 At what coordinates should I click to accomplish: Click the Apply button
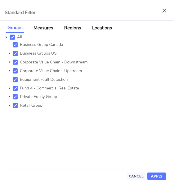coord(157,176)
